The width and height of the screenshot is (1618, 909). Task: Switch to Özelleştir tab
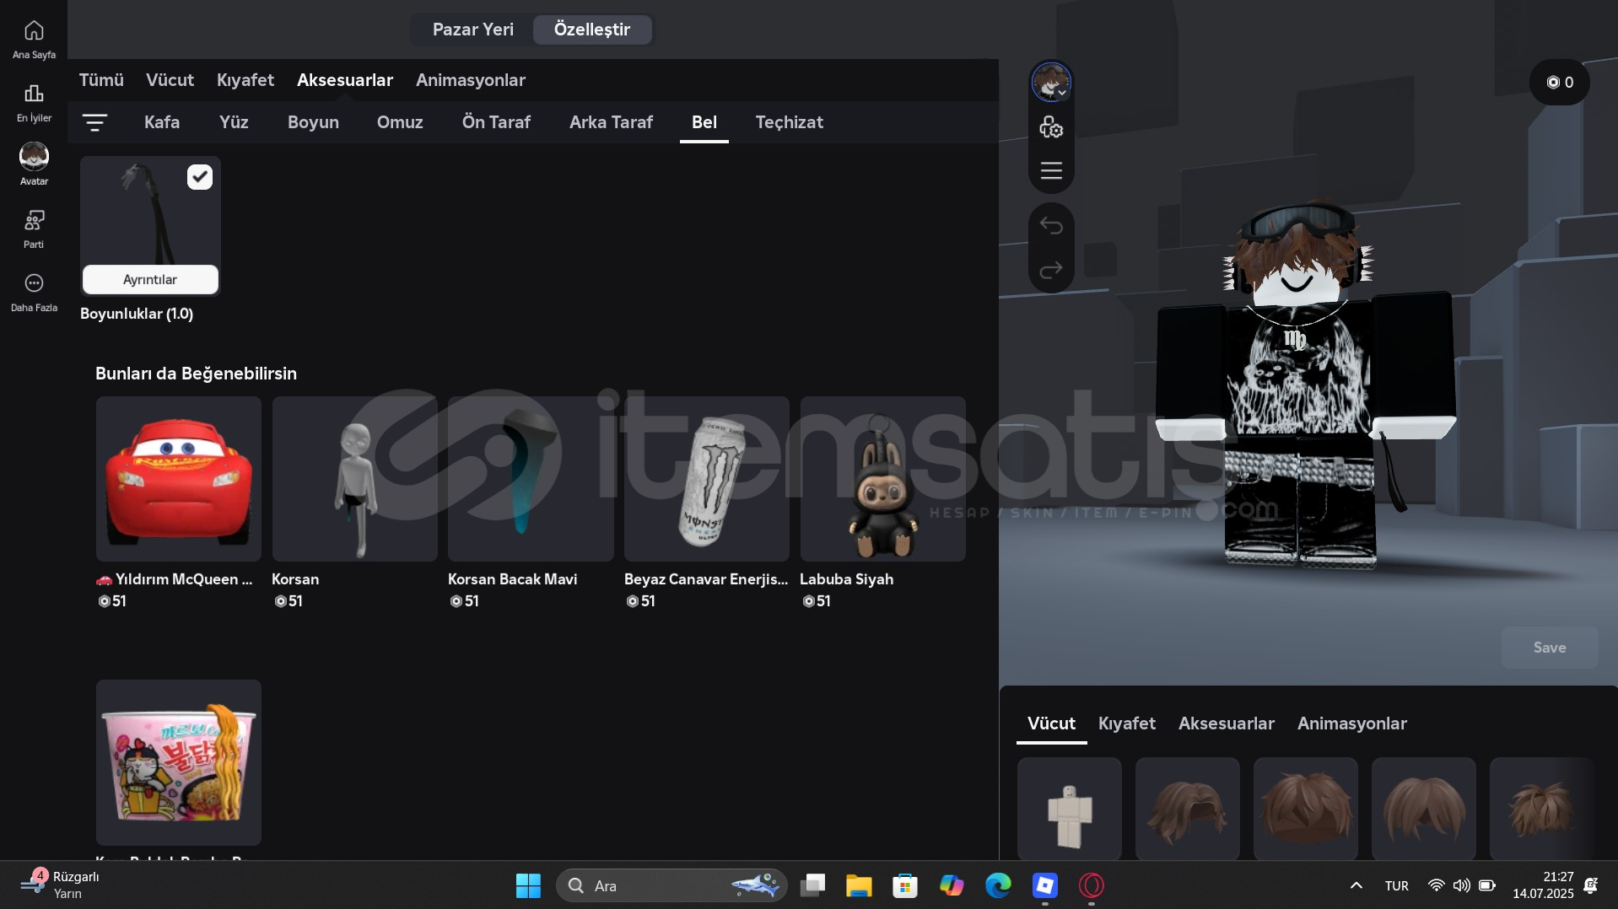[x=592, y=30]
